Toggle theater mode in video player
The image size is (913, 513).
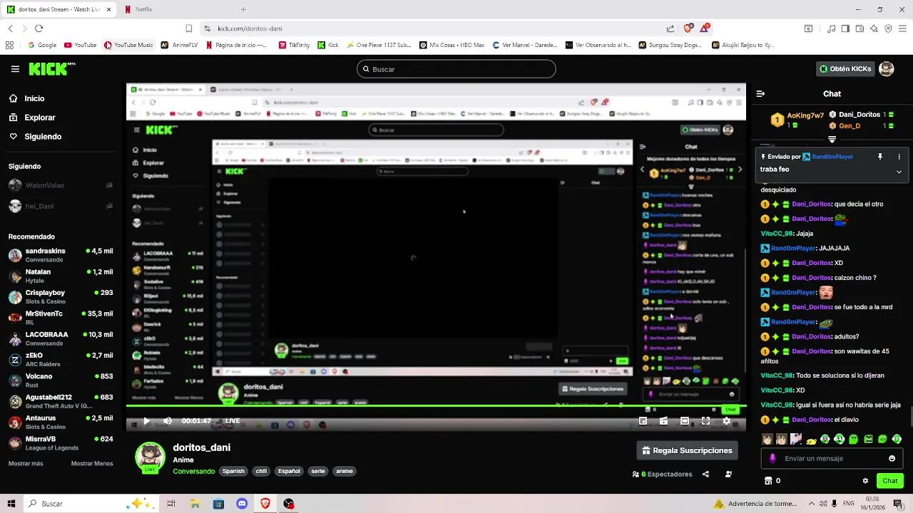(x=684, y=421)
